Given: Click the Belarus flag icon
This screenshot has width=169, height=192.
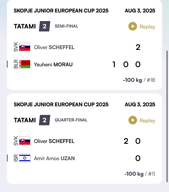Looking at the screenshot, I should point(25,64).
